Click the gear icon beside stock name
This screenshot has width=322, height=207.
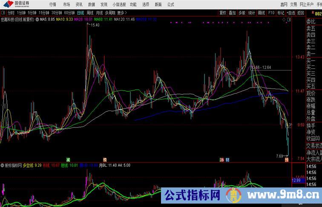click(x=37, y=20)
